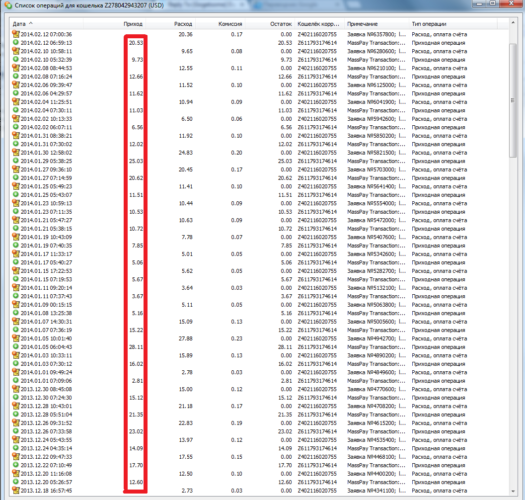Select note Заявка №6357800
The height and width of the screenshot is (500, 525).
click(376, 34)
